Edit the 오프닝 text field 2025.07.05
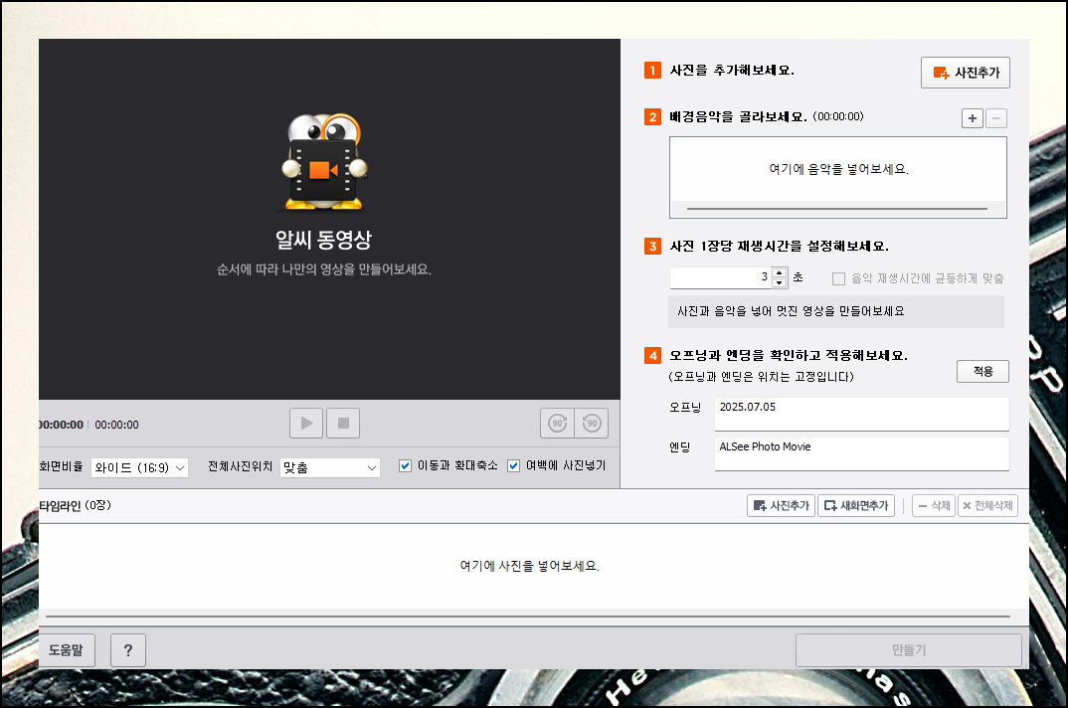Image resolution: width=1068 pixels, height=708 pixels. click(861, 414)
